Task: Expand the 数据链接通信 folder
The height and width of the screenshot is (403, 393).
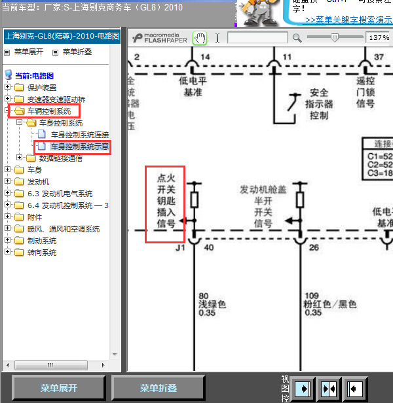Action: tap(19, 157)
